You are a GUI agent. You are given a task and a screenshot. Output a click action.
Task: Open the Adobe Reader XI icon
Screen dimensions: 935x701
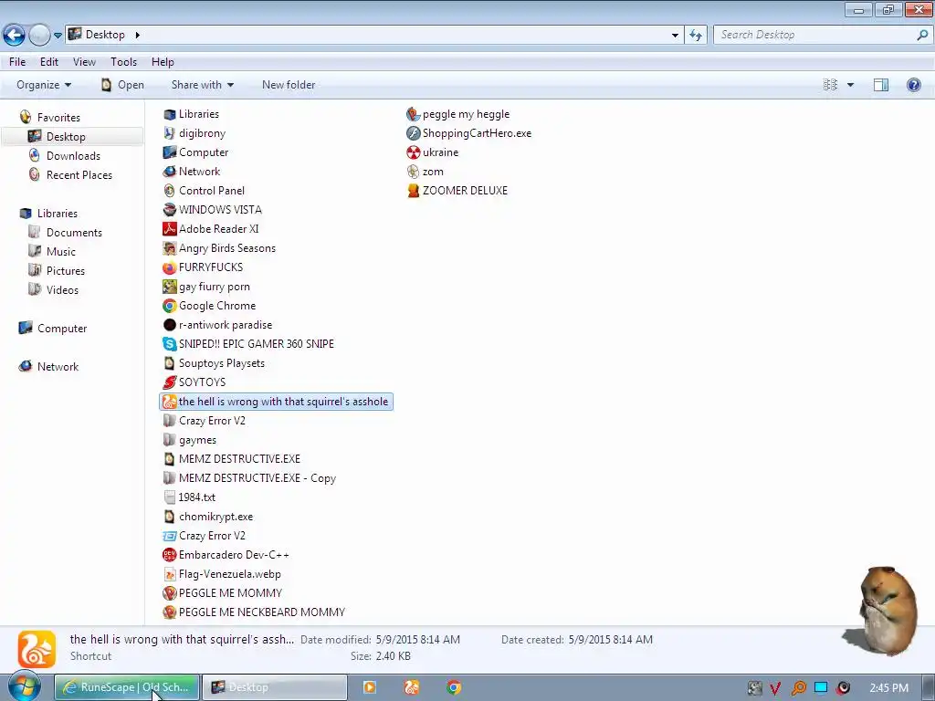pos(169,229)
